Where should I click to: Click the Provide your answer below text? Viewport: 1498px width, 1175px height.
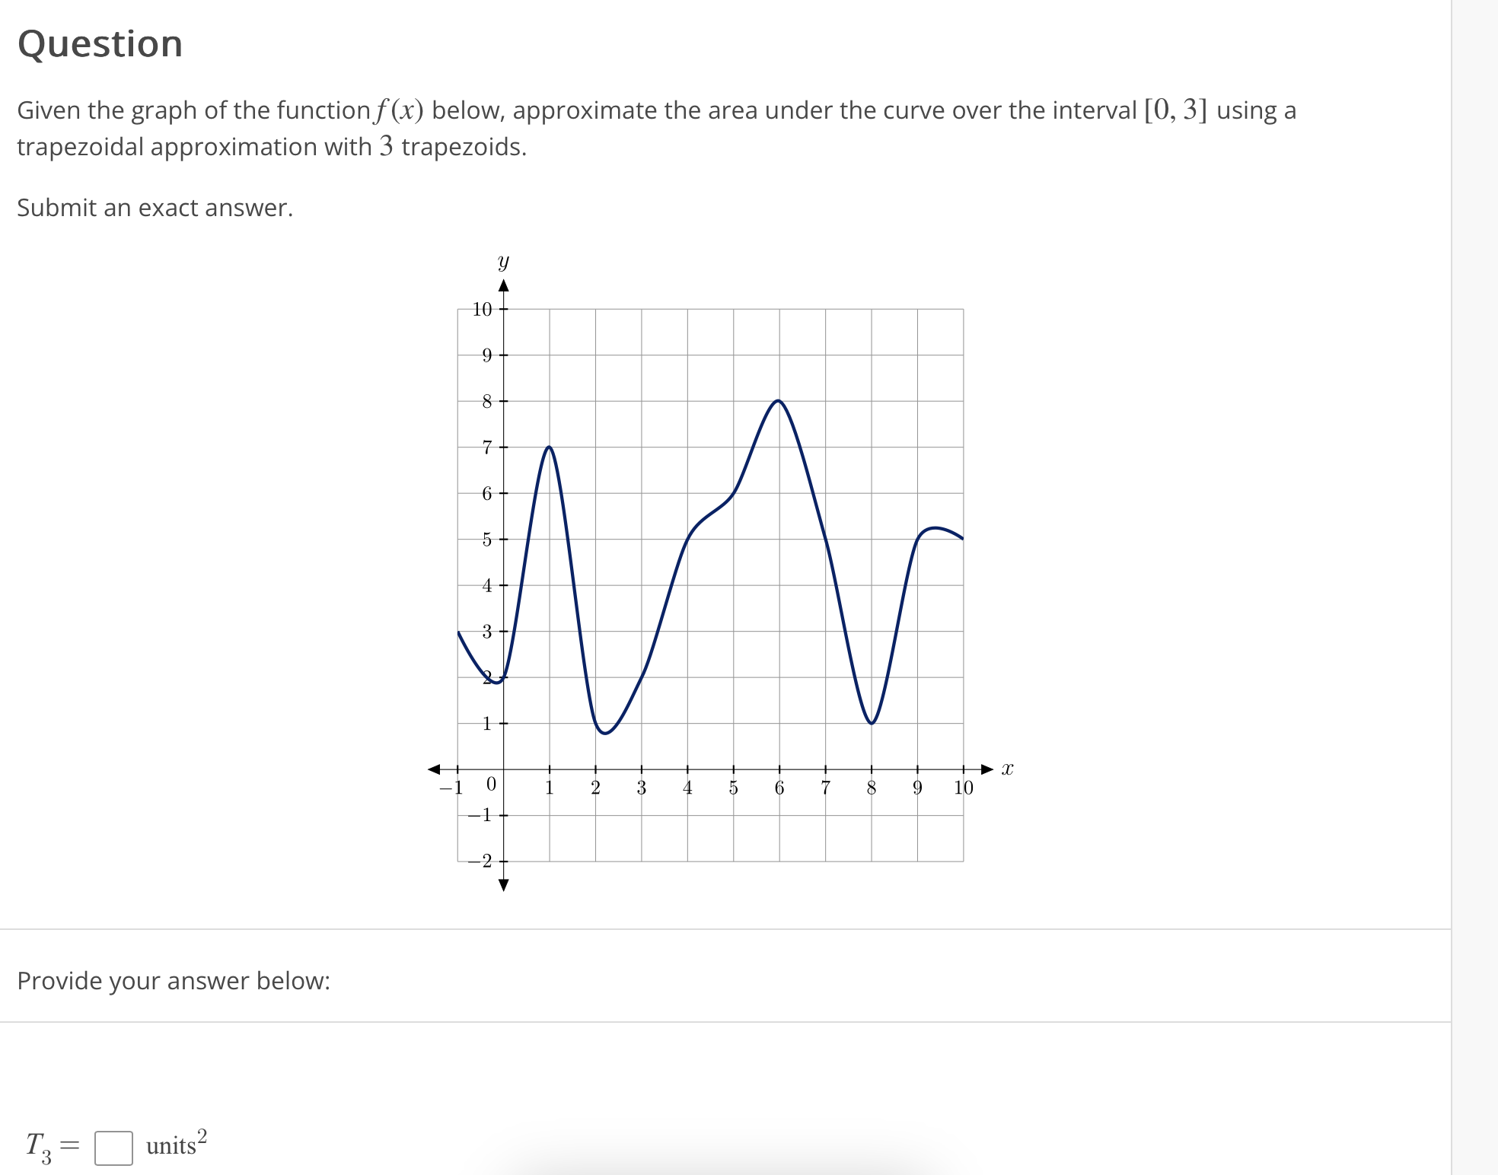pos(173,981)
